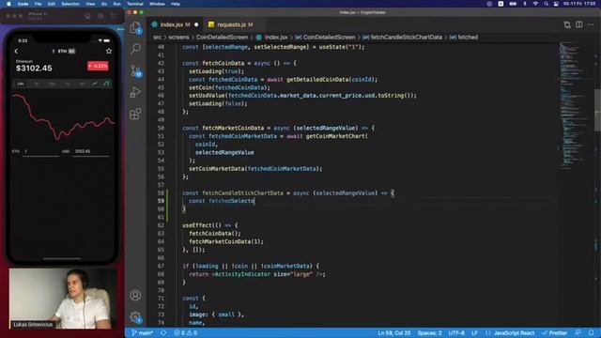The height and width of the screenshot is (338, 601).
Task: Tap the watchlist star in phone simulator
Action: 109,51
